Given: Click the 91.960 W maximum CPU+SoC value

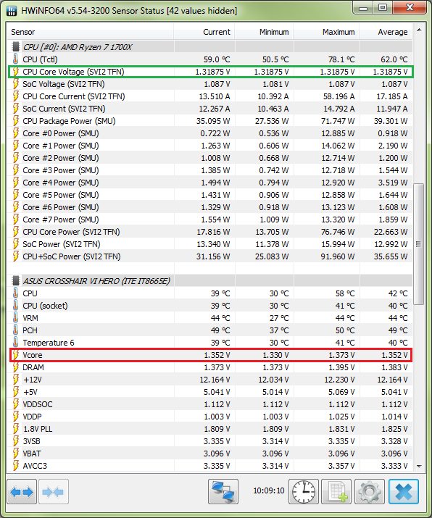Looking at the screenshot, I should [x=338, y=256].
